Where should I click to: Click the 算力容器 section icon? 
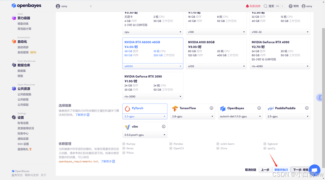[14, 18]
